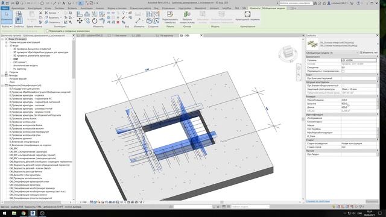Image resolution: width=386 pixels, height=217 pixels.
Task: Click the Save icon in quick access toolbar
Action: [x=17, y=3]
